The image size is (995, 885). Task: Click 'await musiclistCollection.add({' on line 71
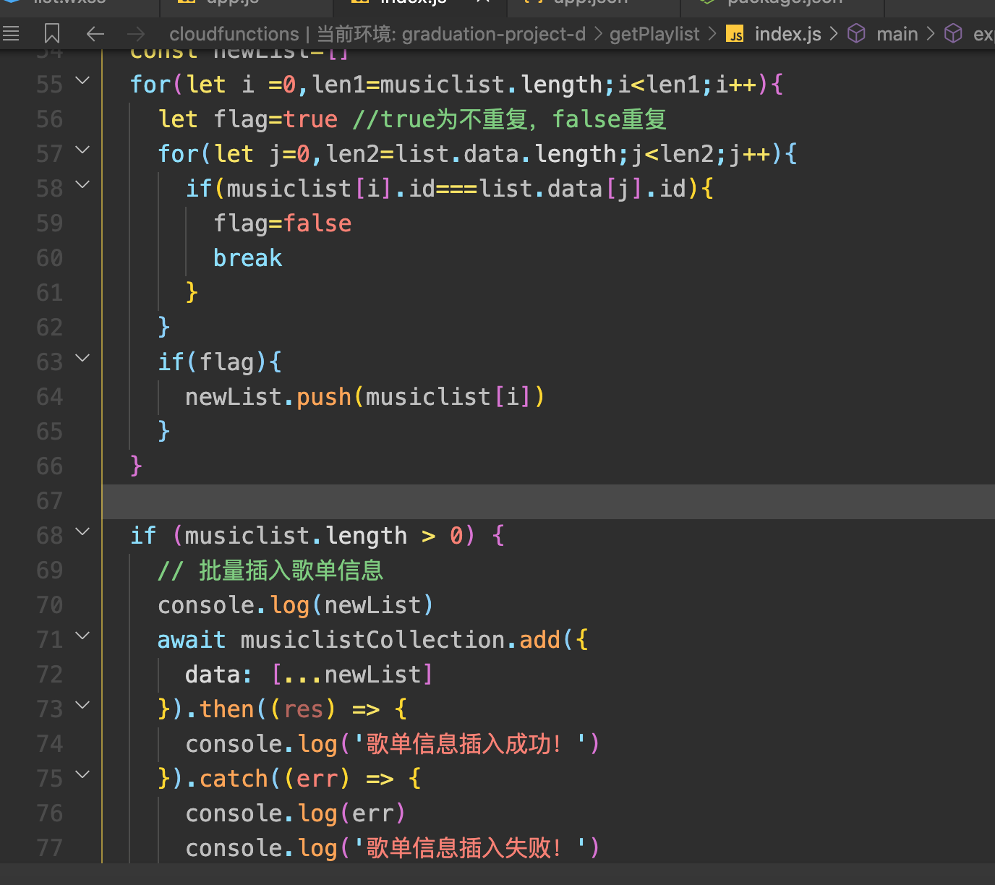tap(373, 640)
